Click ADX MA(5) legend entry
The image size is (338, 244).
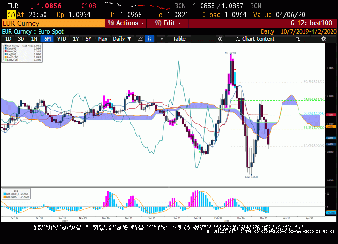[x=16, y=197]
